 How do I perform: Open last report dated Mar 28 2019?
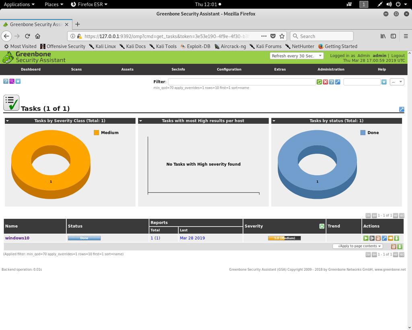click(192, 238)
